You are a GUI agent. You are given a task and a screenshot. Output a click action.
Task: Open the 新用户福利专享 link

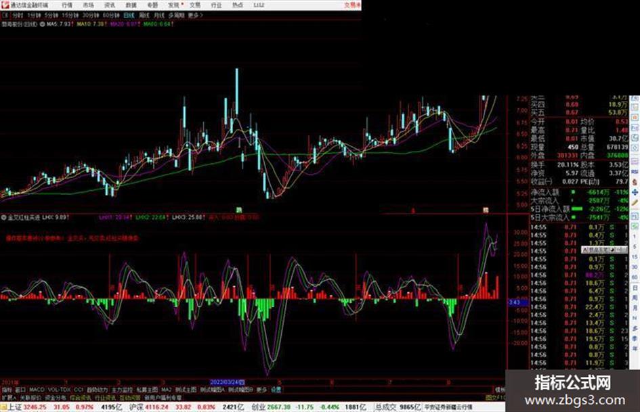[163, 398]
